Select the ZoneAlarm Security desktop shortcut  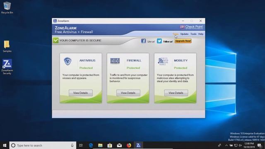pos(7,67)
